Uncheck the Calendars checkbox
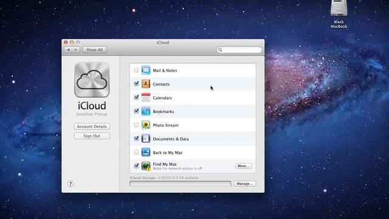Screen dimensions: 389x219 (136, 97)
